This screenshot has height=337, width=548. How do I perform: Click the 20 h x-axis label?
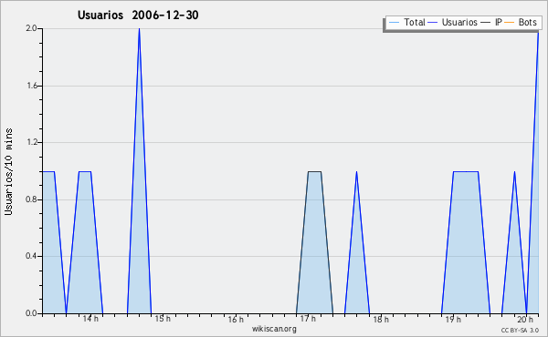[x=525, y=319]
